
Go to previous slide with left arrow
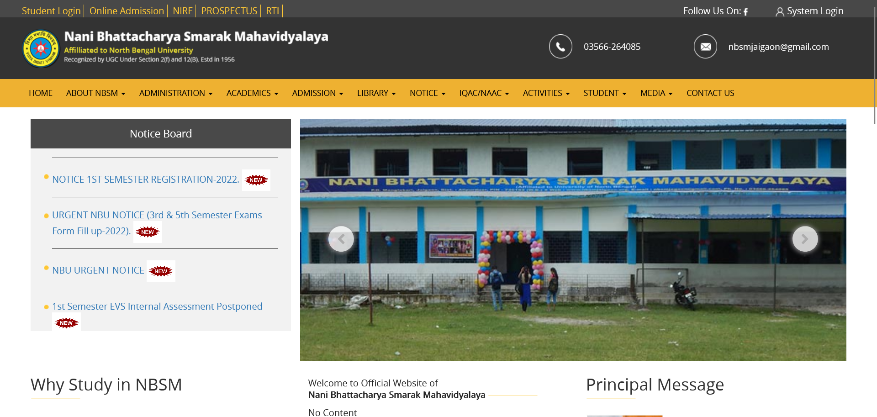click(x=341, y=239)
